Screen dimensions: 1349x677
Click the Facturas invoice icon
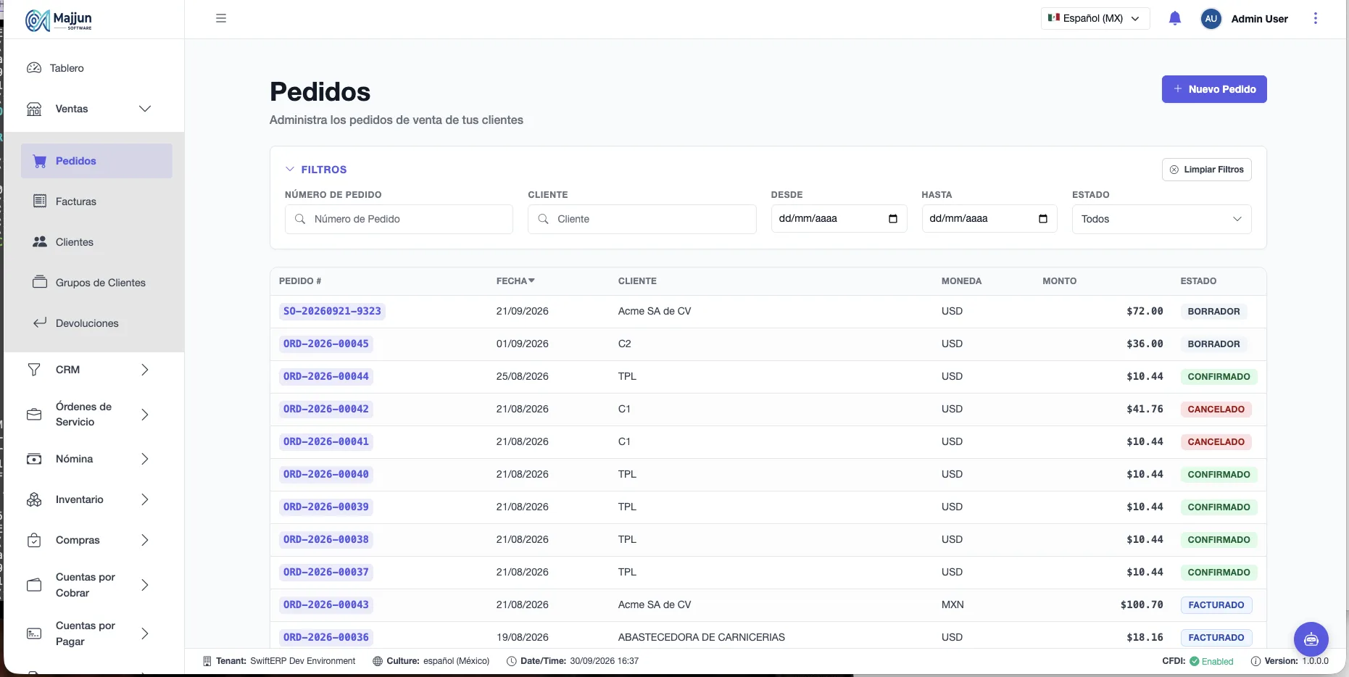(40, 201)
